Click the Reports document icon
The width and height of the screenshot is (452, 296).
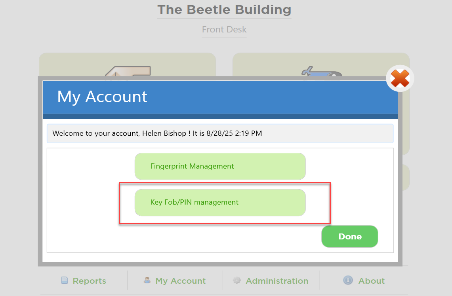click(65, 280)
